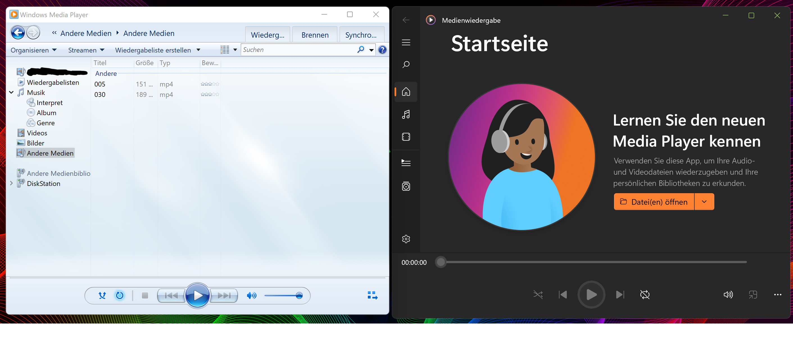
Task: Open the Organisieren dropdown menu
Action: click(x=33, y=50)
